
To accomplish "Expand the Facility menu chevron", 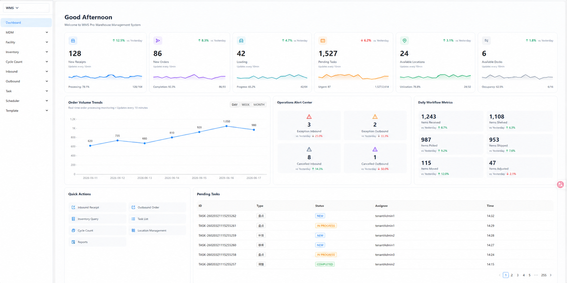I will tap(47, 42).
